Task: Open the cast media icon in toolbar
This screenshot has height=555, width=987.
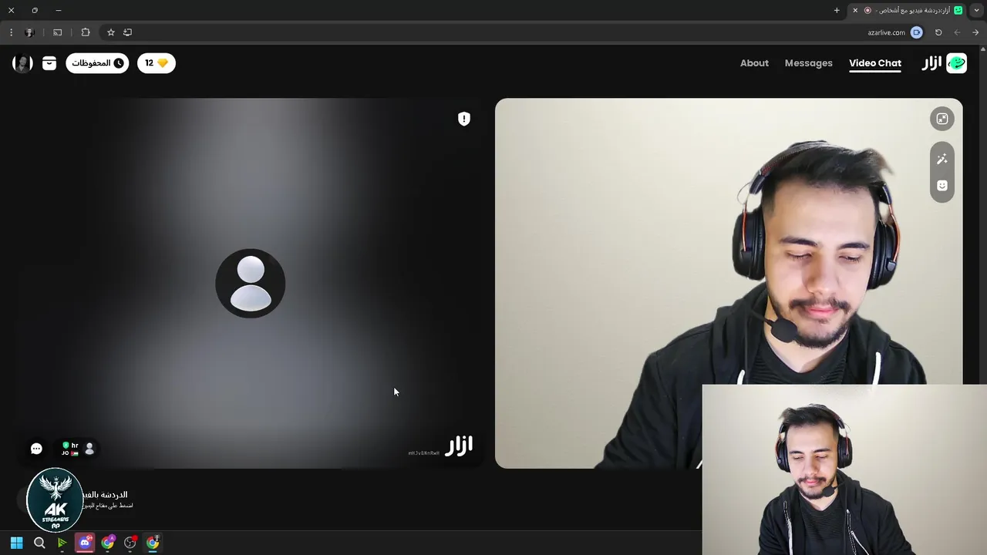Action: tap(57, 32)
